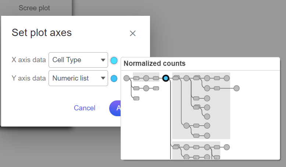The image size is (286, 167).
Task: Close the Set plot axes dialog
Action: click(133, 33)
